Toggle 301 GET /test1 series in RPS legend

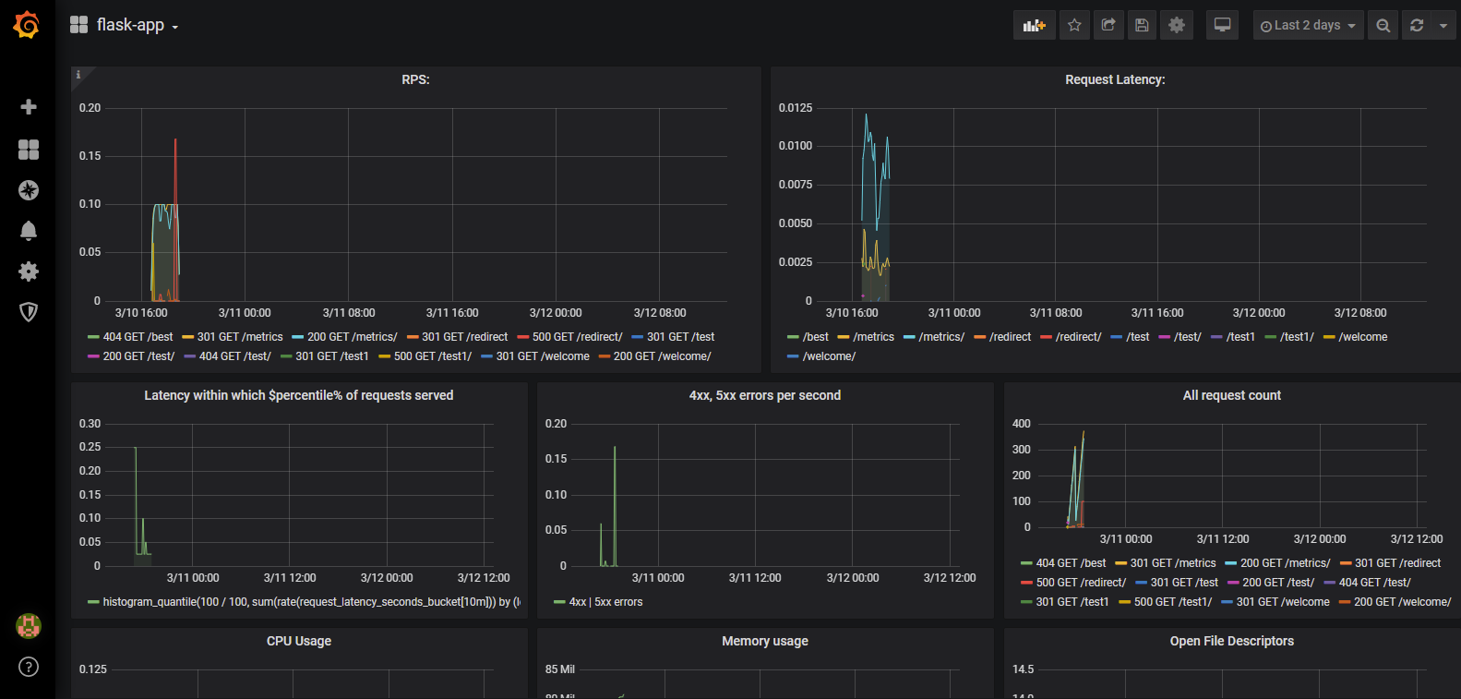pyautogui.click(x=331, y=356)
